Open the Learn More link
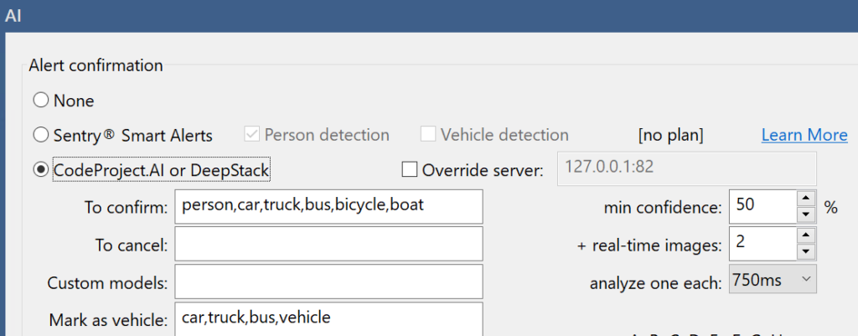The width and height of the screenshot is (858, 336). (x=804, y=135)
